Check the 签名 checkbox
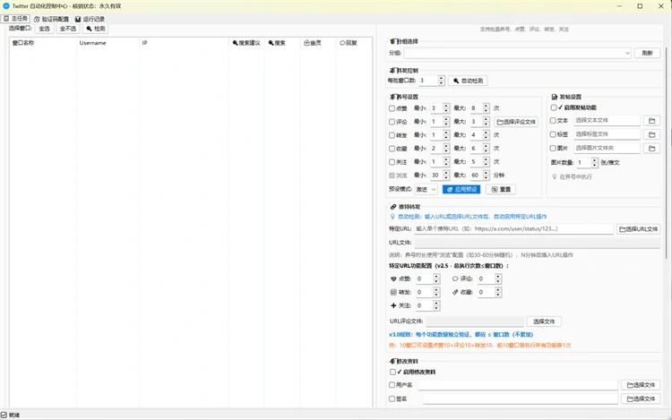This screenshot has height=420, width=672. click(x=392, y=399)
